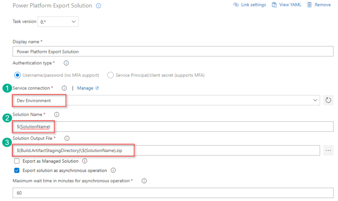Click the info icon for Export as Managed Solution
Screen dimensions: 338x201
click(85, 161)
